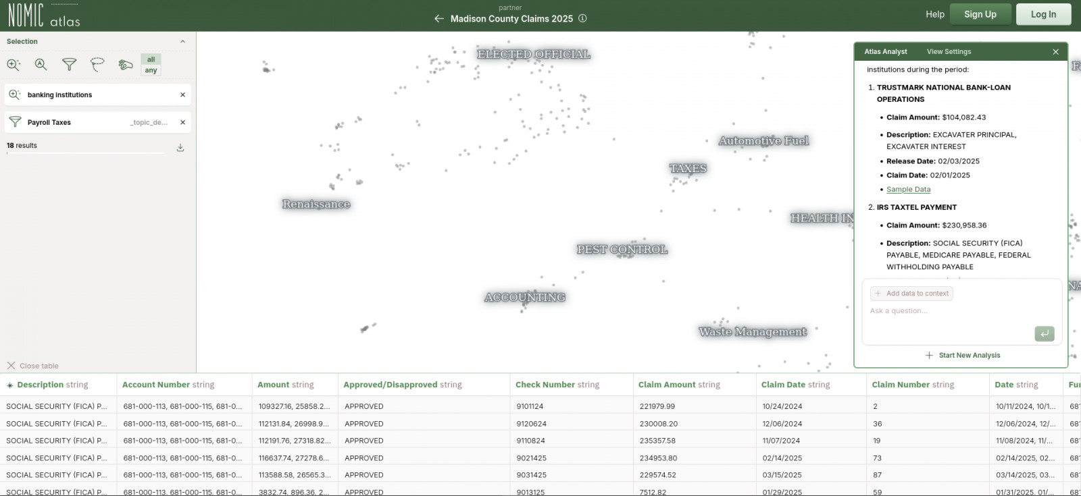Open the View Settings tab
Viewport: 1081px width, 496px height.
click(x=949, y=52)
